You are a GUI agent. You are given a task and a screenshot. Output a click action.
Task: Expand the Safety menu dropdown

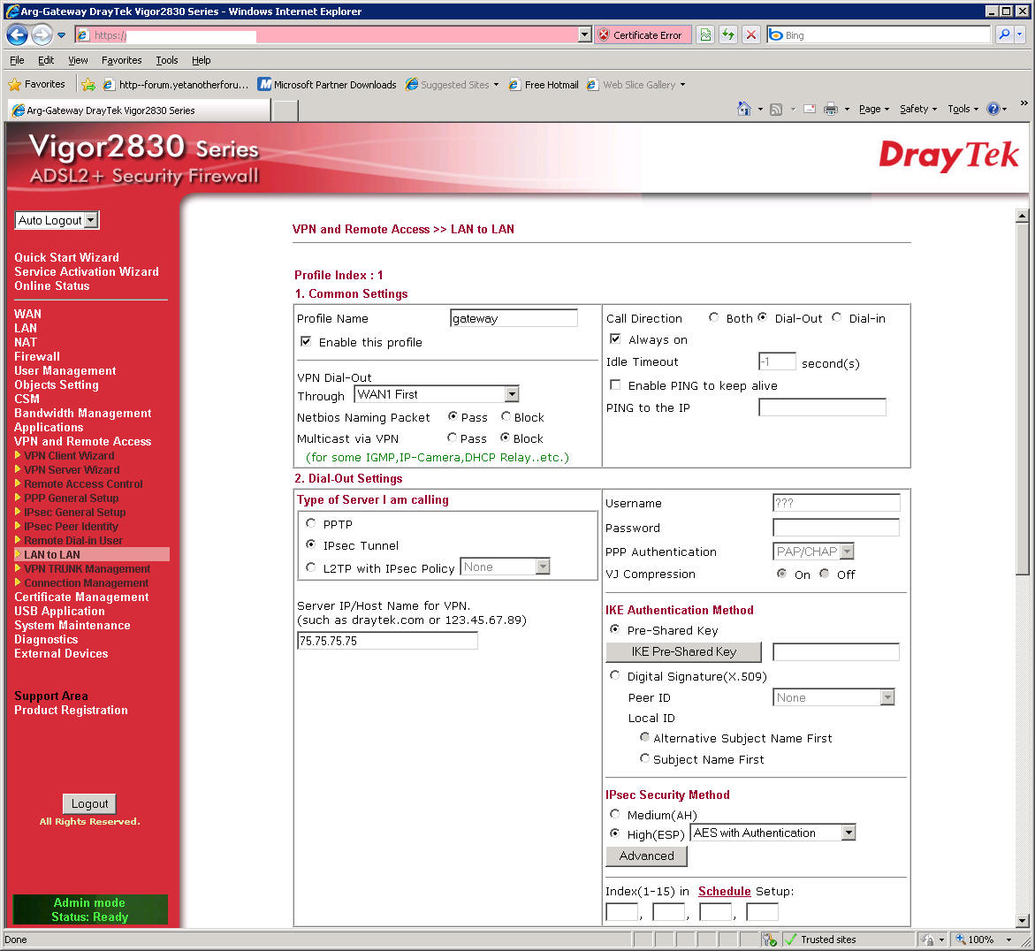pyautogui.click(x=918, y=109)
